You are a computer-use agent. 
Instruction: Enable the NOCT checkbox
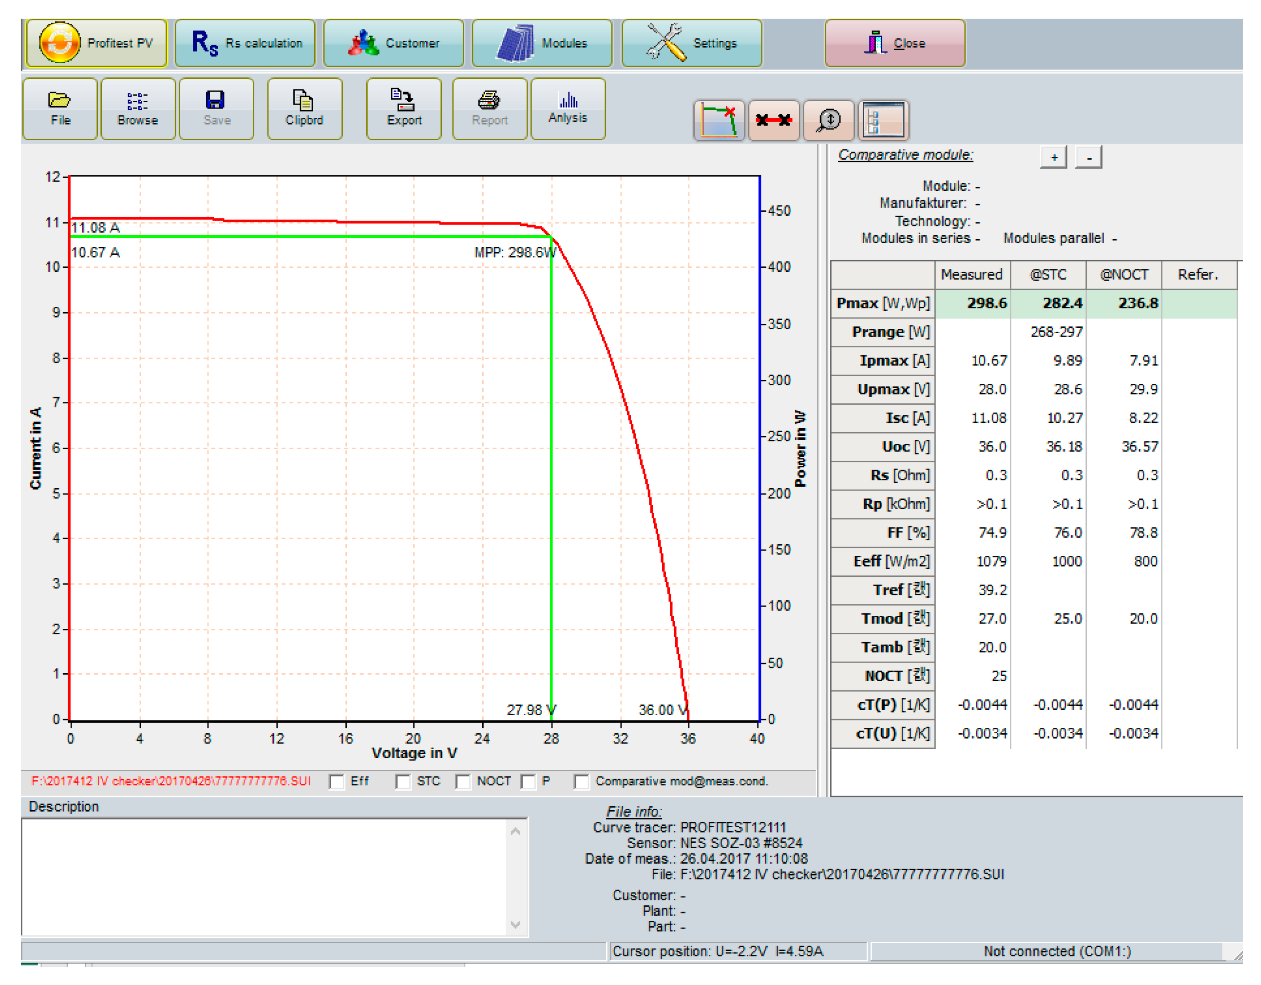coord(462,781)
